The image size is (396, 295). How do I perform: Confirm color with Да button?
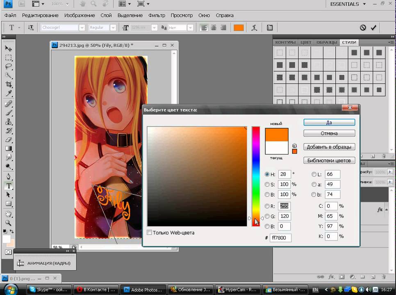click(329, 123)
